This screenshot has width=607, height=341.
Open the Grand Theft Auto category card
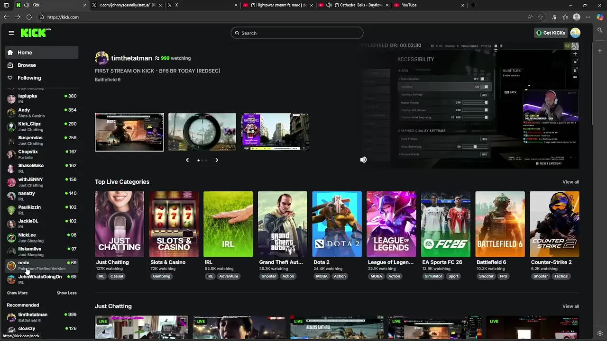[283, 224]
